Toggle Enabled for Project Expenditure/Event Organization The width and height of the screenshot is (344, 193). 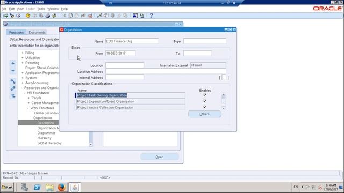[205, 101]
